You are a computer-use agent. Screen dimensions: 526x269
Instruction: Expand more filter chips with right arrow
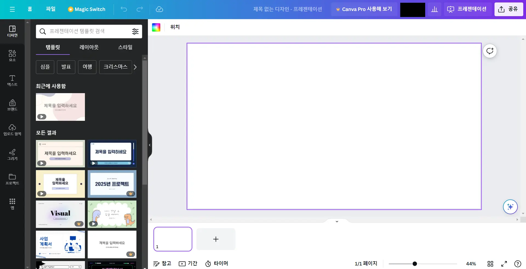pyautogui.click(x=135, y=67)
